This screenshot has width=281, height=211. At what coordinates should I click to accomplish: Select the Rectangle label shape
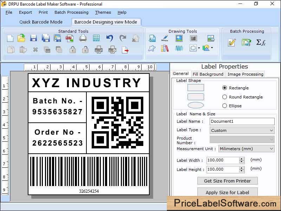[x=225, y=88]
